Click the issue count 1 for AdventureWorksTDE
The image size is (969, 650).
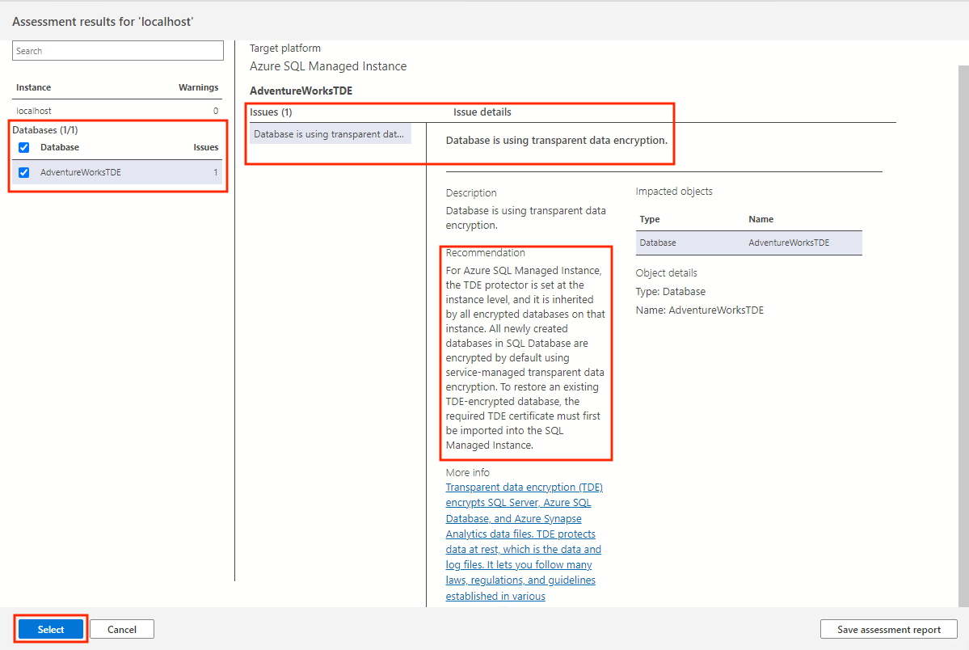coord(216,172)
